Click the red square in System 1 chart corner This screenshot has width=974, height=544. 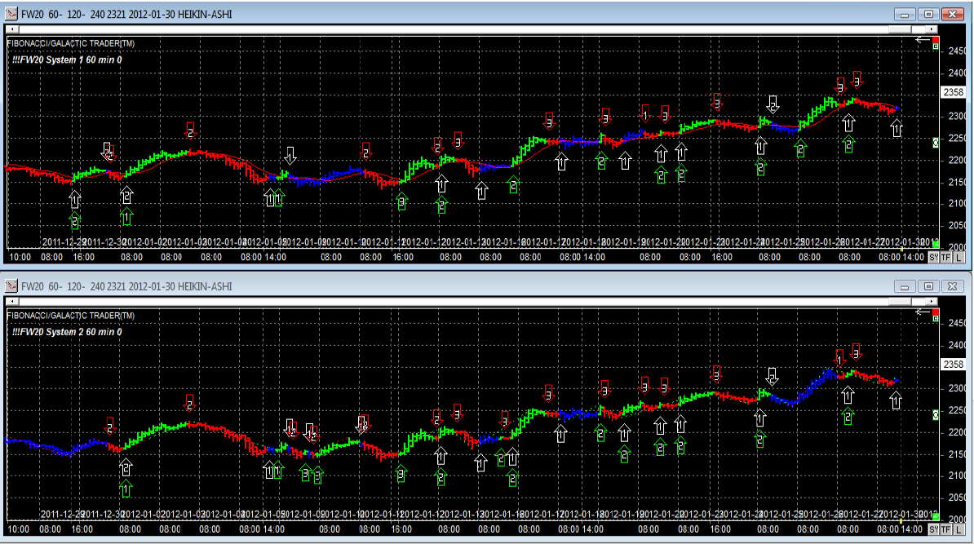pos(936,38)
